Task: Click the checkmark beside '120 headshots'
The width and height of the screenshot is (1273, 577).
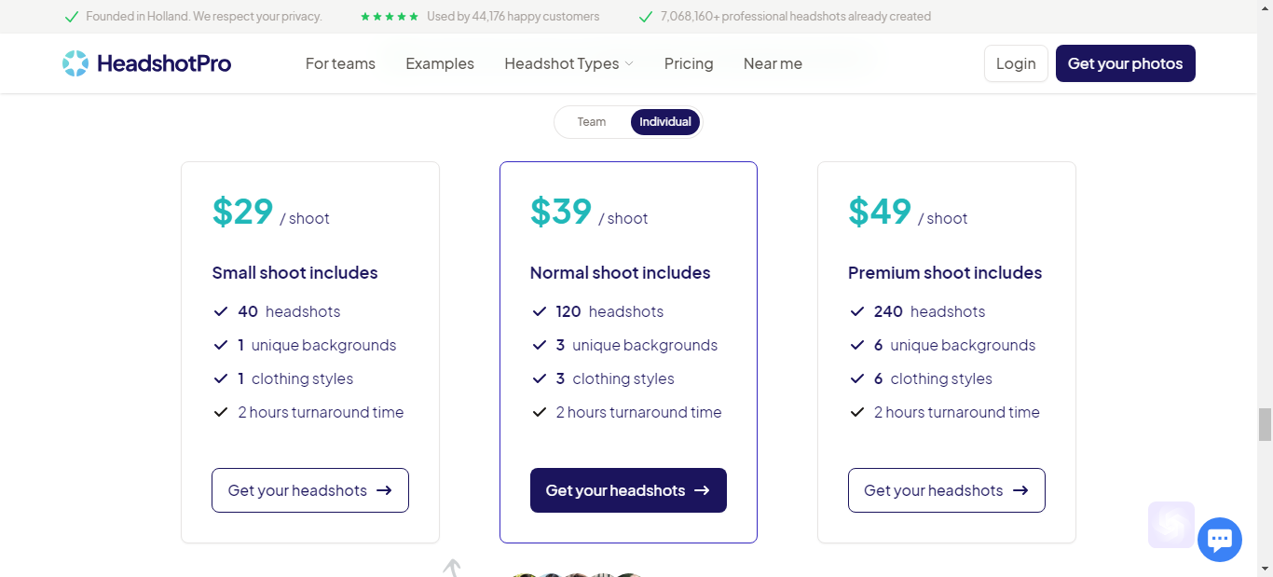Action: tap(539, 311)
